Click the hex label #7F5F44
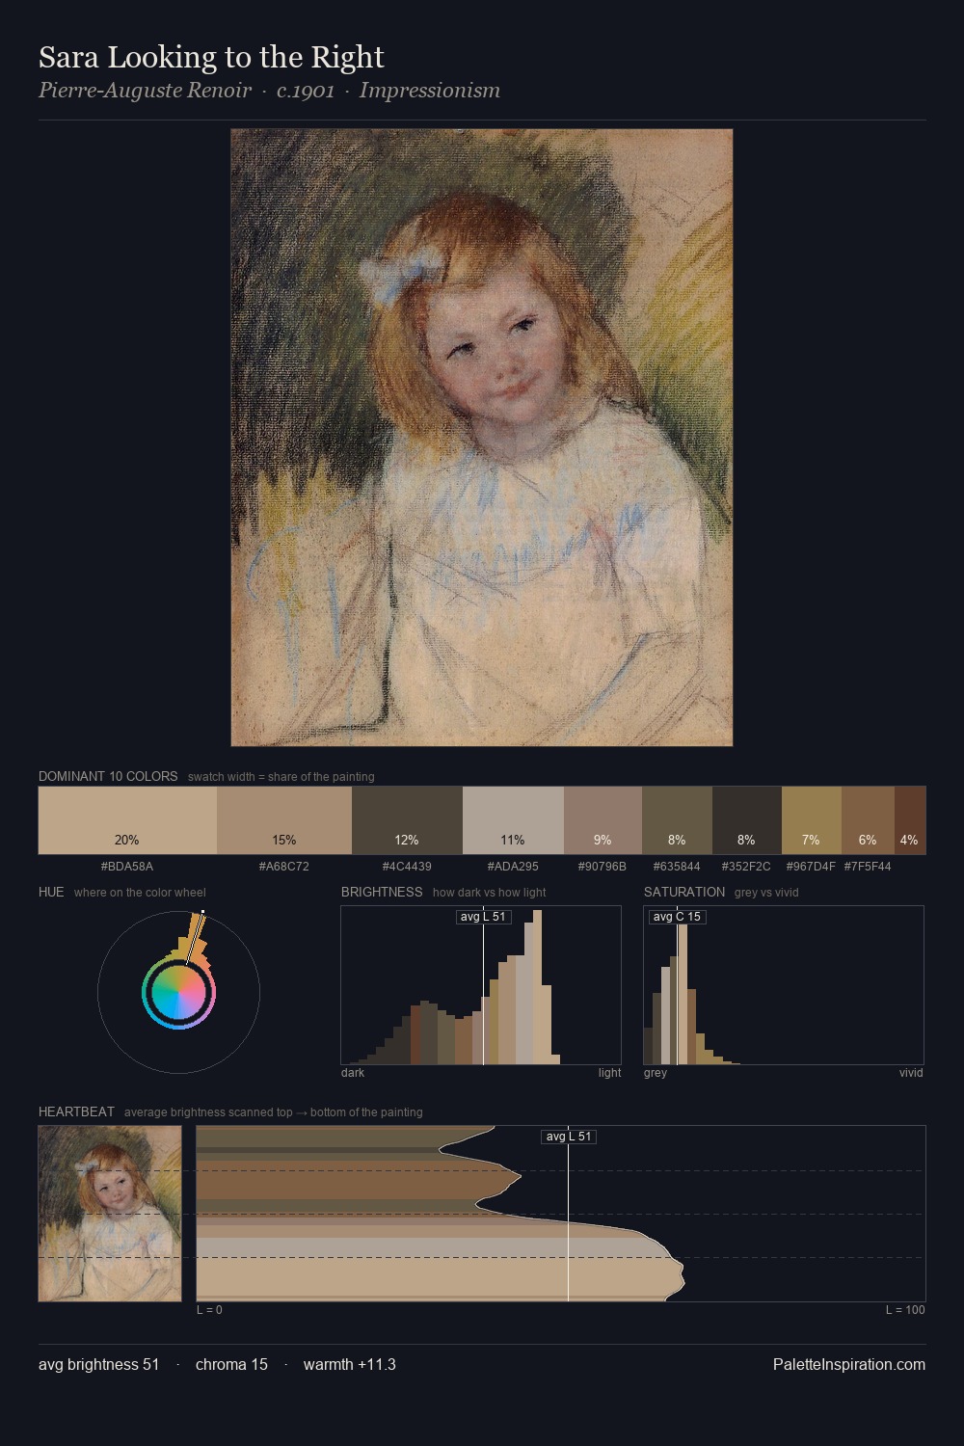This screenshot has height=1446, width=964. pyautogui.click(x=868, y=867)
